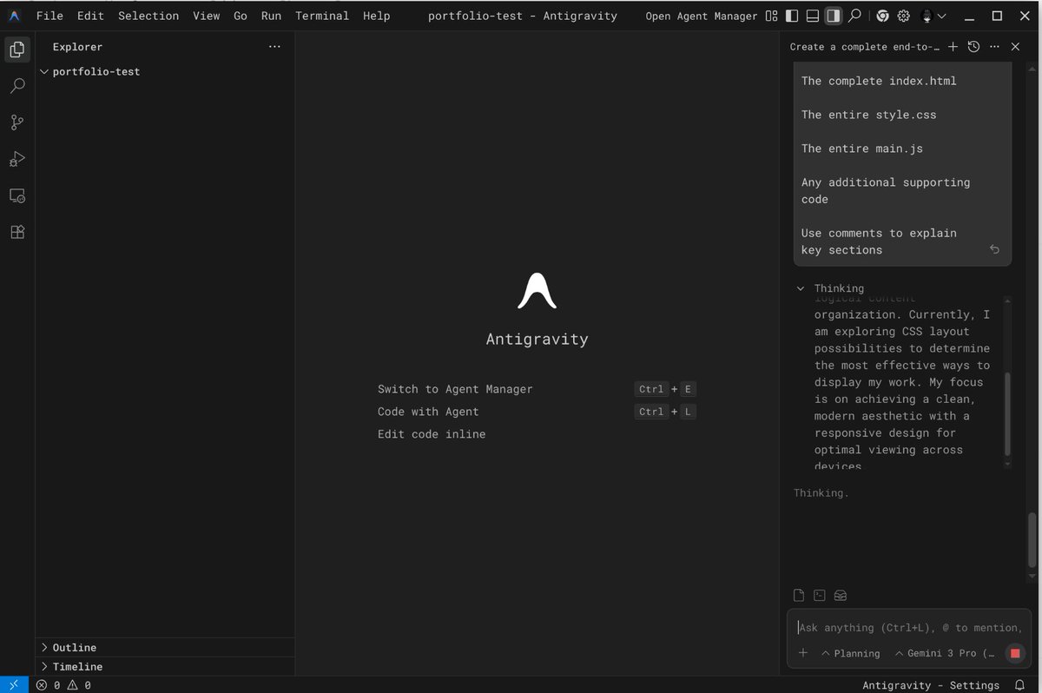This screenshot has height=693, width=1042.
Task: Click Switch to Agent Manager
Action: [455, 389]
